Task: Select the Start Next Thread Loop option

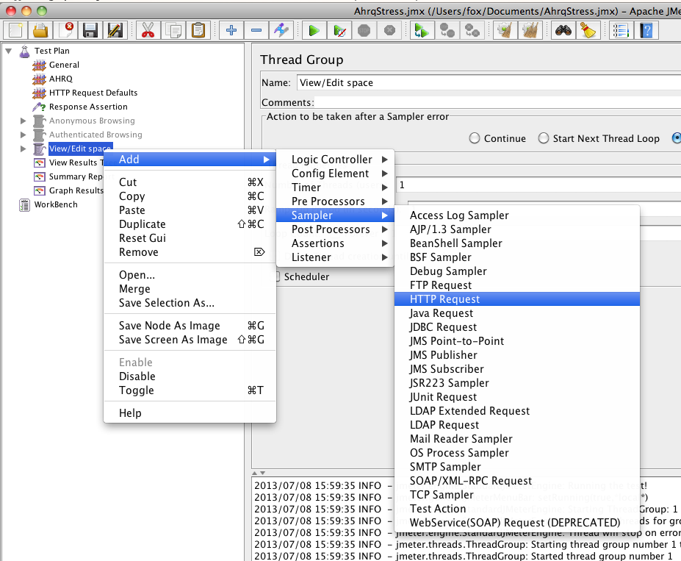Action: tap(544, 138)
